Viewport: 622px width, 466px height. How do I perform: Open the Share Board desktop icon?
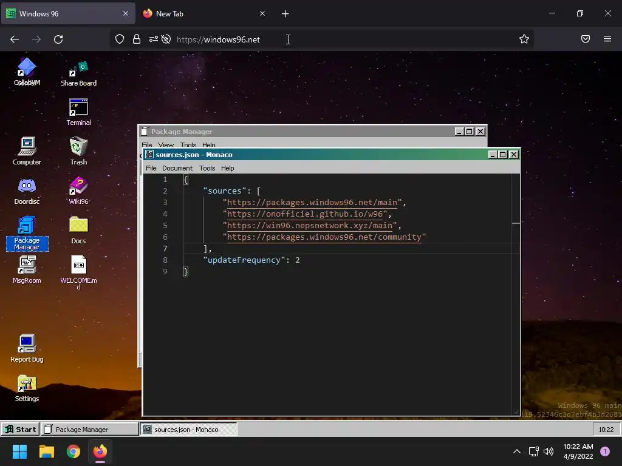(x=78, y=73)
